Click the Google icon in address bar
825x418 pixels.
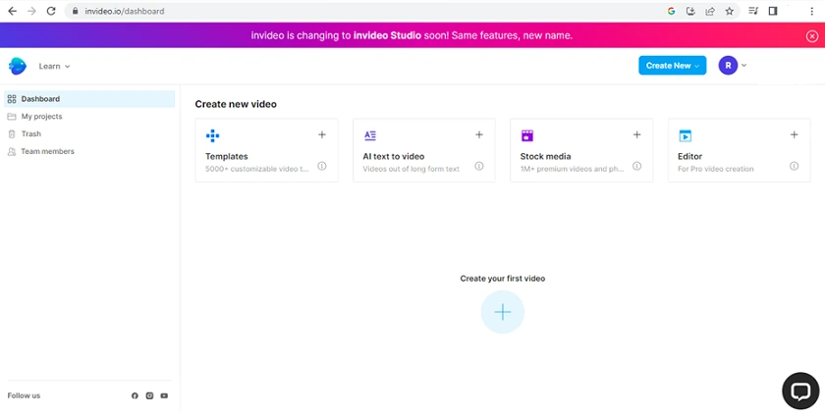pos(672,11)
